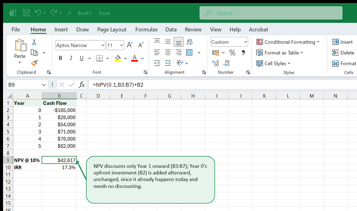The image size is (357, 211).
Task: Click the Copy icon
Action: [34, 53]
